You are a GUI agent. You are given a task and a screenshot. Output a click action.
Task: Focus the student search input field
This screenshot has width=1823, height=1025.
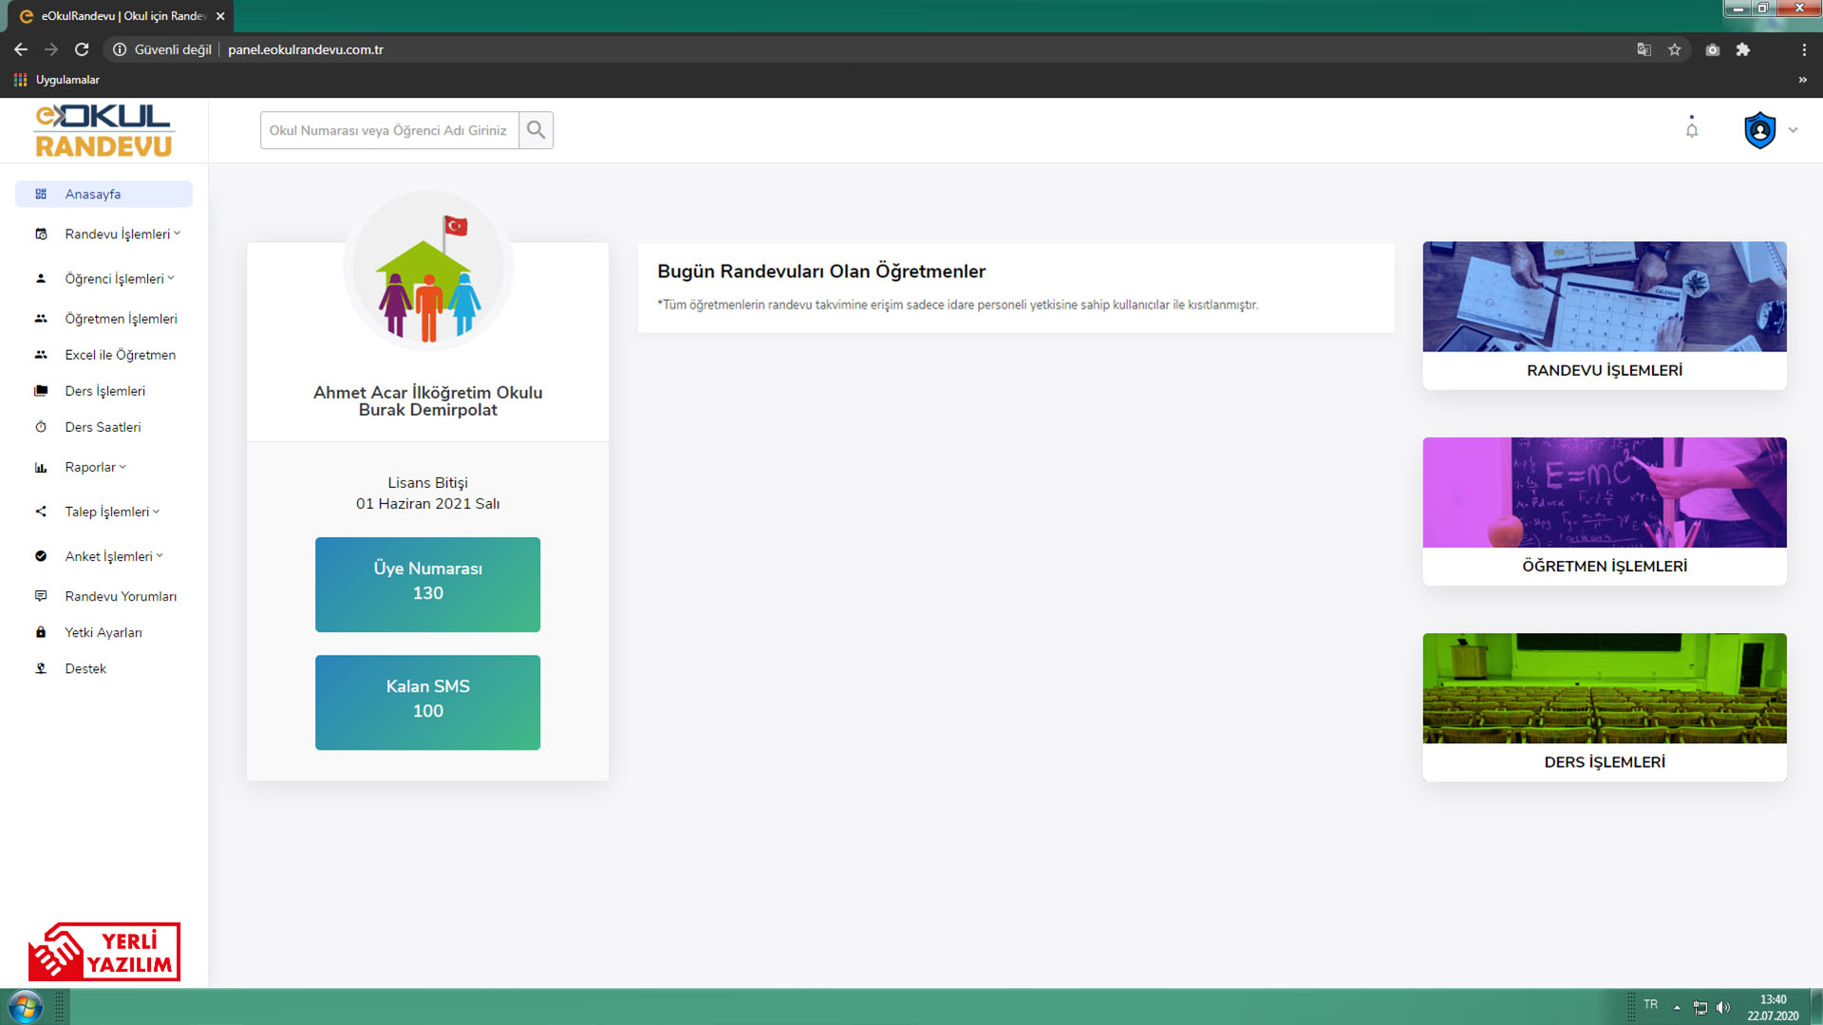tap(389, 130)
